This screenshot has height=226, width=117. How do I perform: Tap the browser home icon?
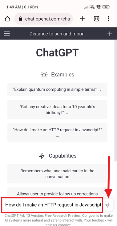pyautogui.click(x=7, y=19)
